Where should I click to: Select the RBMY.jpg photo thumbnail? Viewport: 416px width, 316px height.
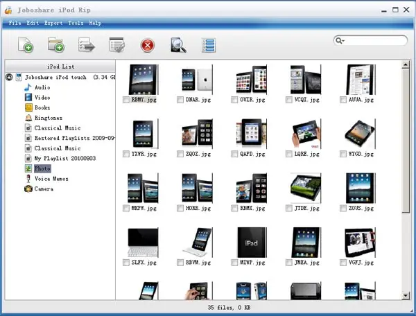coord(144,80)
